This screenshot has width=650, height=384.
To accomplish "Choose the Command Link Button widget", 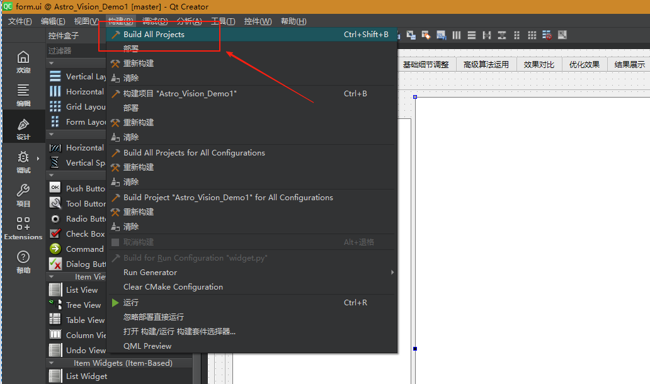I will [77, 249].
